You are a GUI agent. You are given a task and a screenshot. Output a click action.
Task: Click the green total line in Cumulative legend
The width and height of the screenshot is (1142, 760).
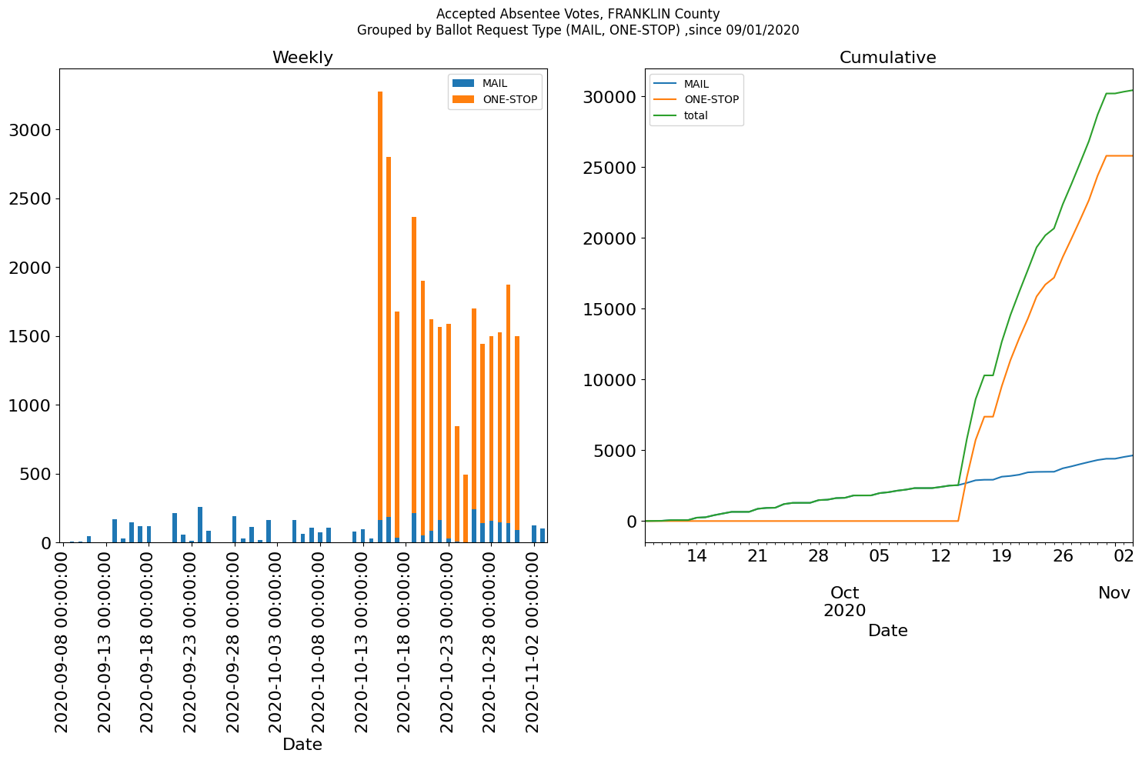click(x=666, y=115)
